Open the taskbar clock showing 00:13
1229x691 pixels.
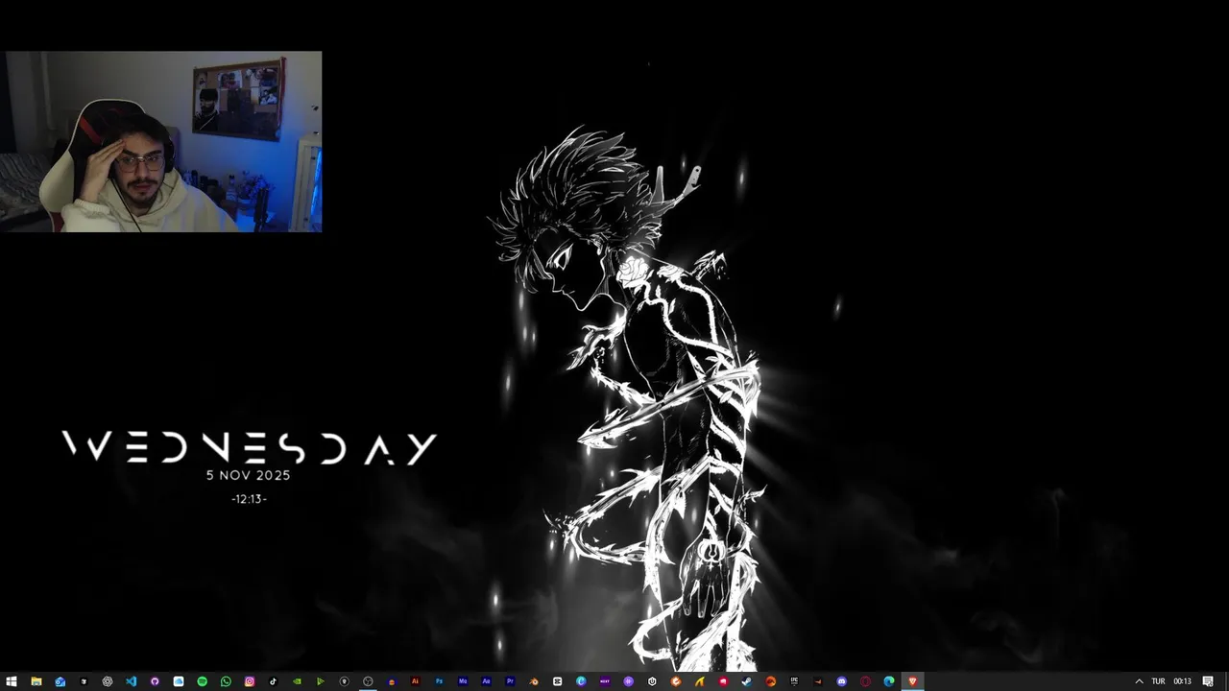click(x=1182, y=681)
